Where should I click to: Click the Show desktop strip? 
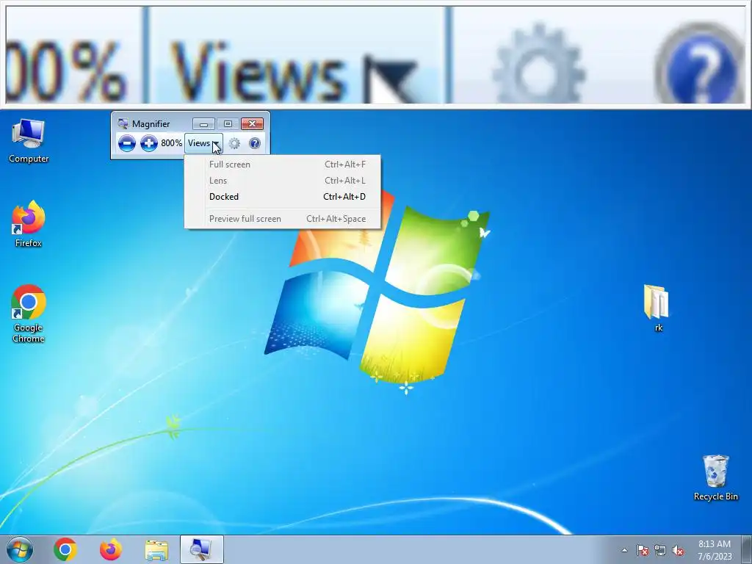coord(747,549)
